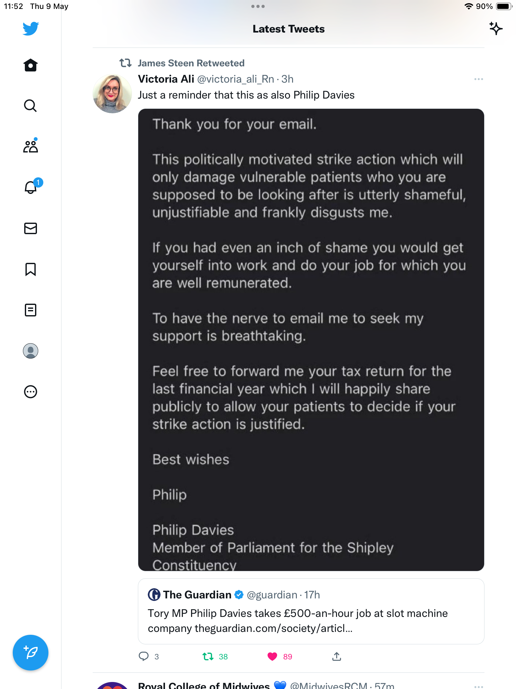Open the Search magnifier icon
516x689 pixels.
tap(31, 106)
